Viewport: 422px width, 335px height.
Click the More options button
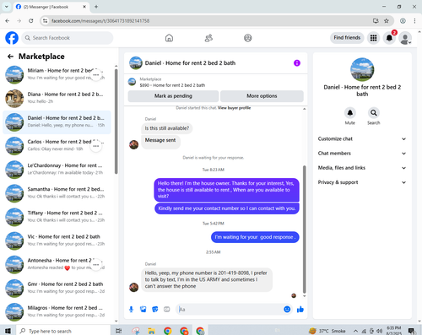click(262, 96)
